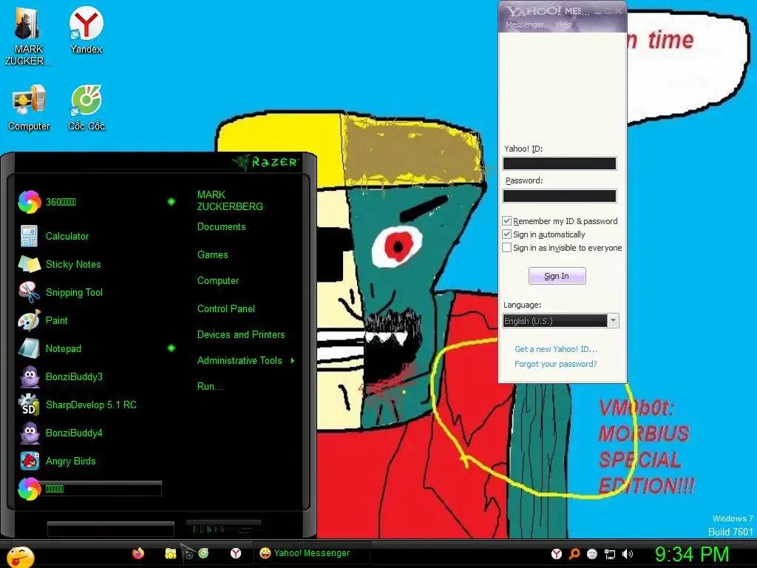Click the start menu search box
Screen dimensions: 757x568
pos(111,529)
